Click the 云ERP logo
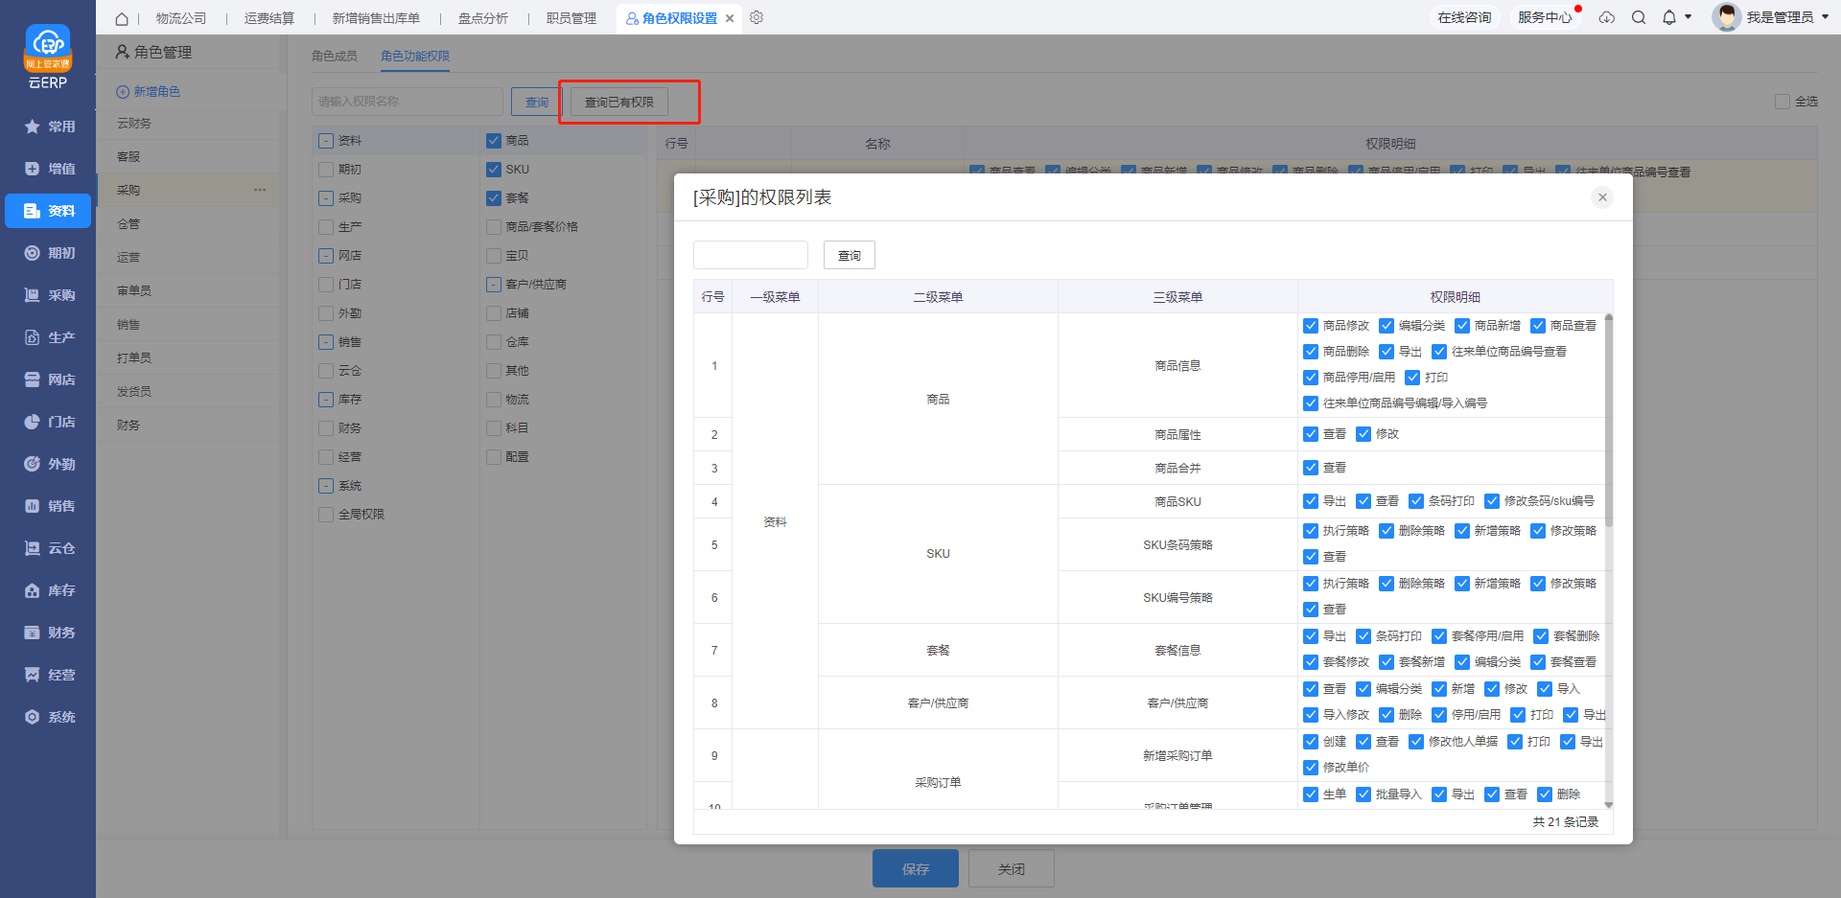 [48, 57]
